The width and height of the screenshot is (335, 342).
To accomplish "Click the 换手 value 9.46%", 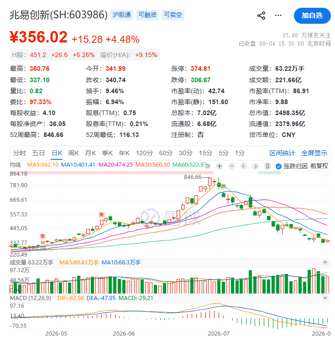I will pyautogui.click(x=115, y=91).
